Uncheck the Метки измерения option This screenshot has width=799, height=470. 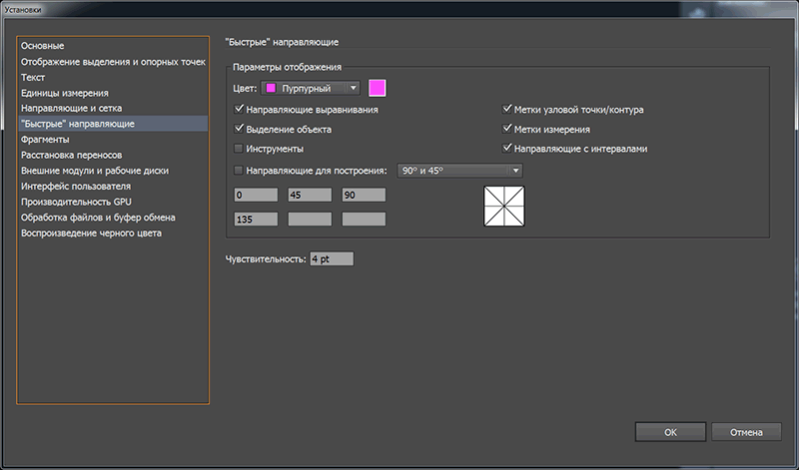(x=507, y=129)
